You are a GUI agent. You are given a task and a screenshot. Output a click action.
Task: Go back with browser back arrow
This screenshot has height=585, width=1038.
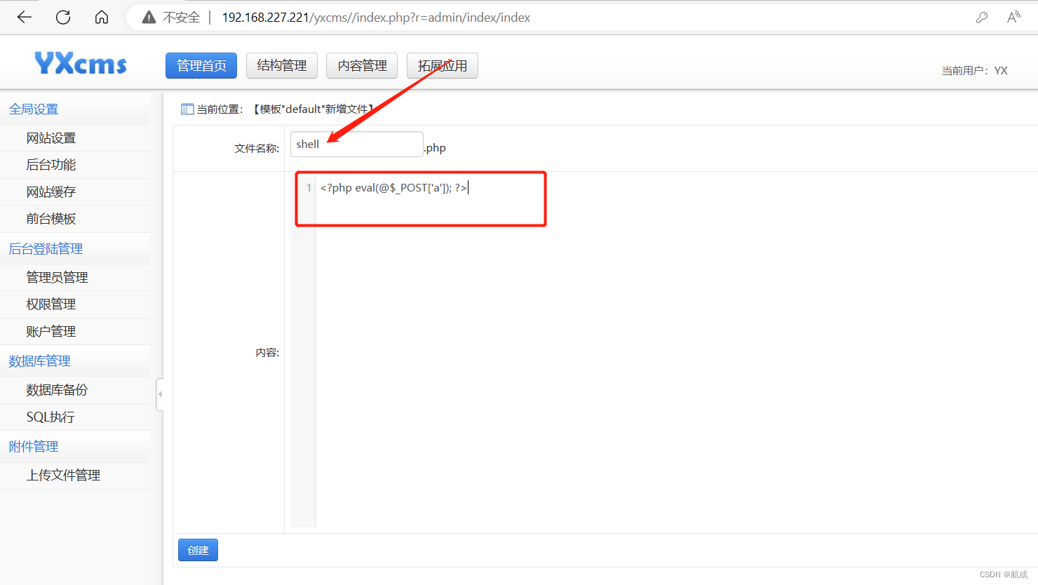pyautogui.click(x=25, y=18)
